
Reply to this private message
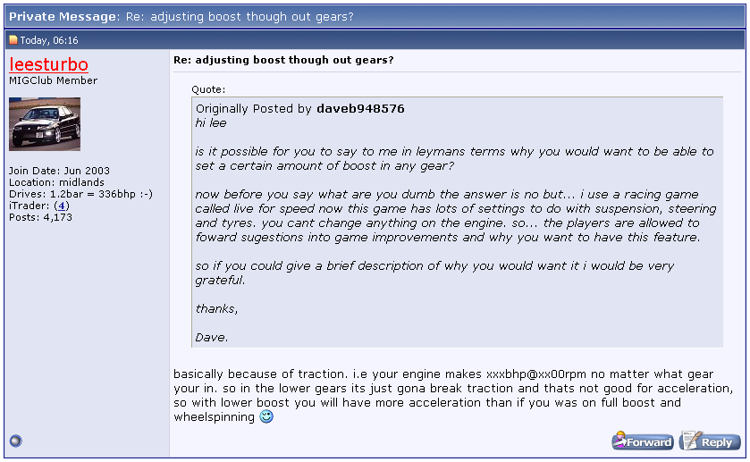711,441
